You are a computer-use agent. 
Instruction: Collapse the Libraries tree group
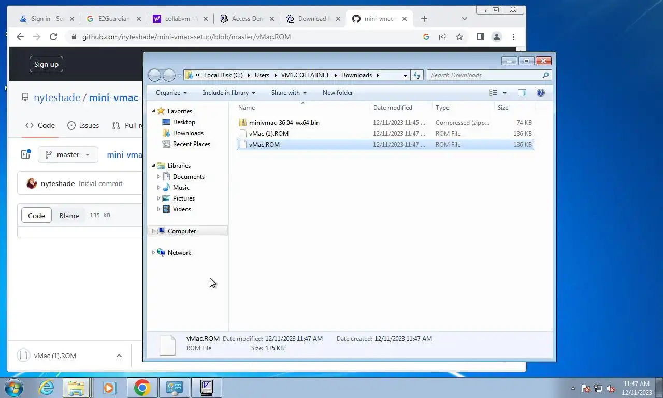click(153, 166)
